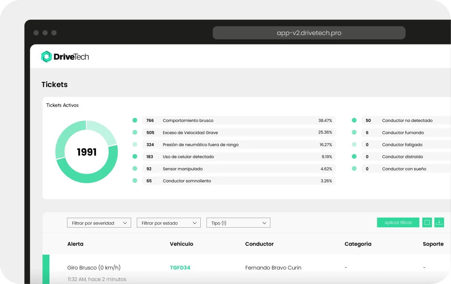Click driver name Fernando Bravo Curin

pos(273,268)
